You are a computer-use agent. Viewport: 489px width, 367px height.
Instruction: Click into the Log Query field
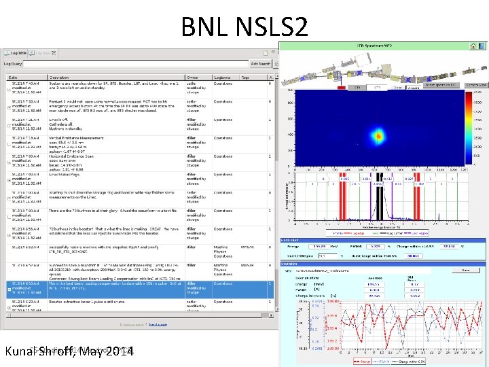pos(135,64)
